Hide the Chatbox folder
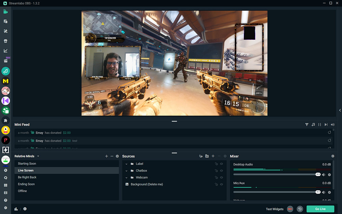Screen dimensions: 342x214 coord(221,171)
